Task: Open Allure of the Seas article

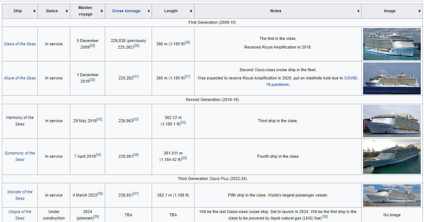Action: [20, 78]
